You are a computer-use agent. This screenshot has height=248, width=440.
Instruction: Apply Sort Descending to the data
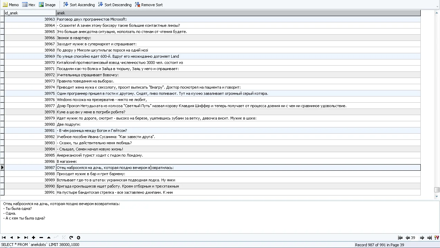[x=115, y=4]
